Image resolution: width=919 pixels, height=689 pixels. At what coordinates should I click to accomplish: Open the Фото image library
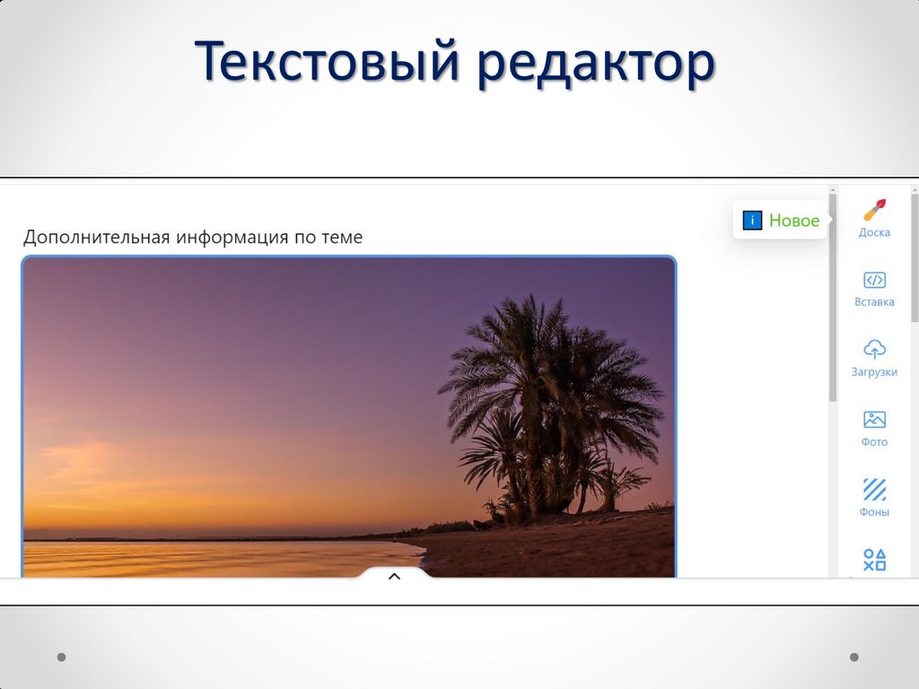click(x=874, y=429)
